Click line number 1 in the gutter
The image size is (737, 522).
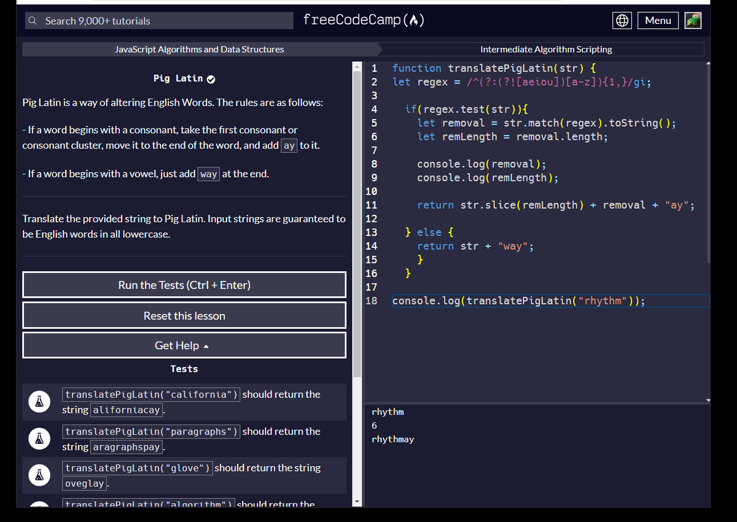pos(374,68)
